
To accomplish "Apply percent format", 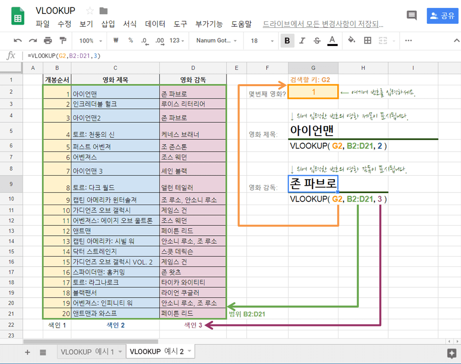I will pos(130,41).
